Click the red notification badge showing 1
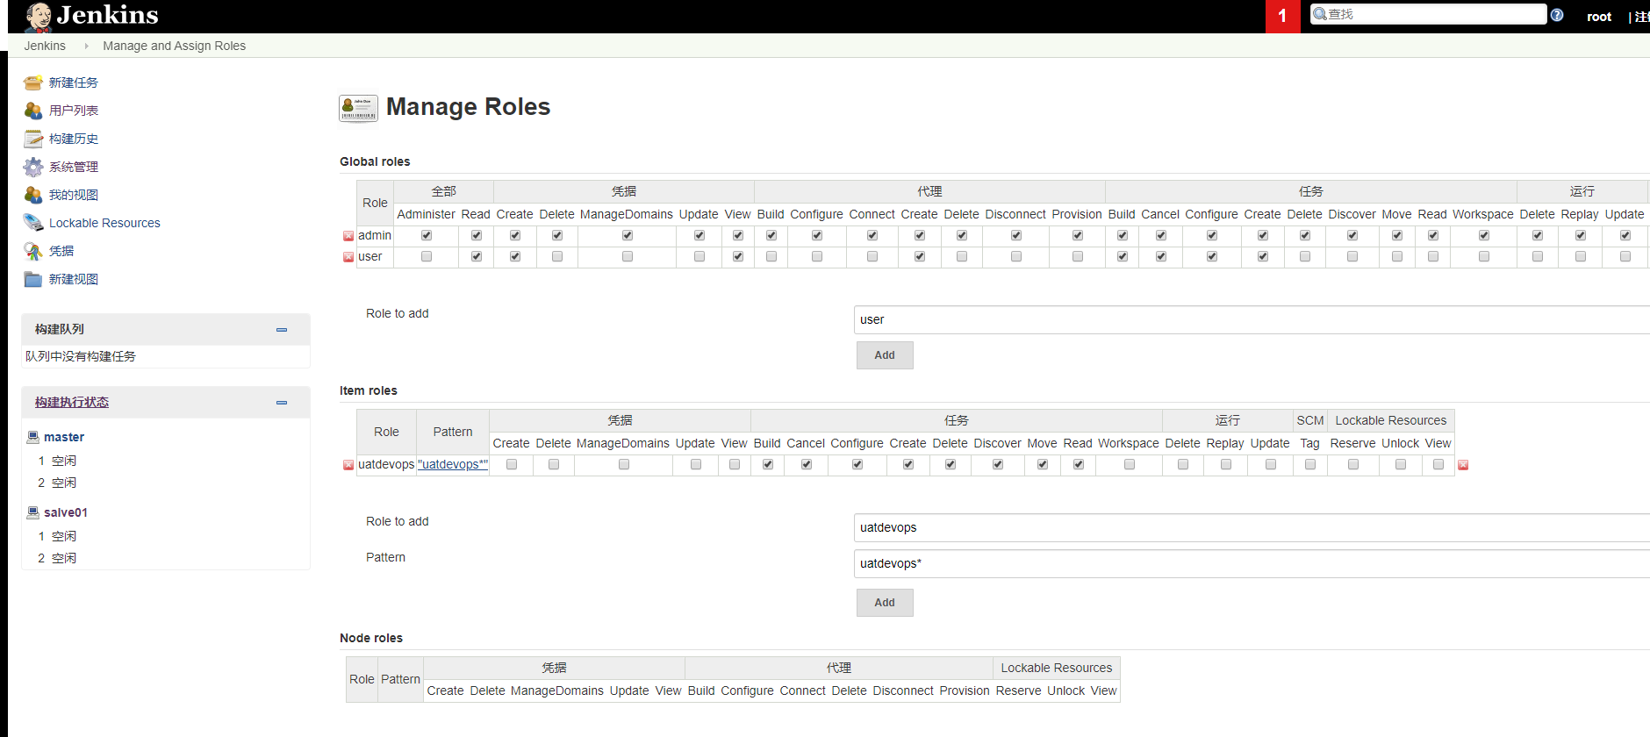Viewport: 1650px width, 737px height. 1282,16
